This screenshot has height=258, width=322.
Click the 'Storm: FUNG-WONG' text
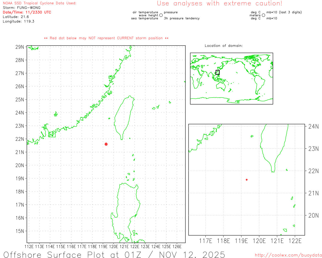(x=22, y=8)
